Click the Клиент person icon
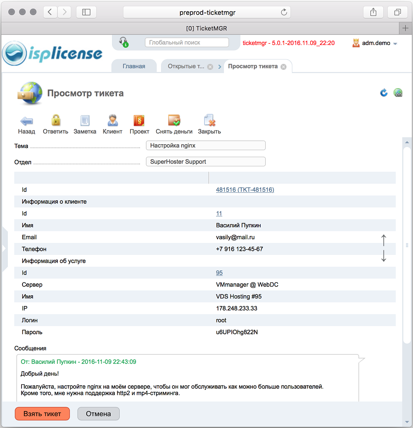This screenshot has width=413, height=428. pyautogui.click(x=112, y=121)
